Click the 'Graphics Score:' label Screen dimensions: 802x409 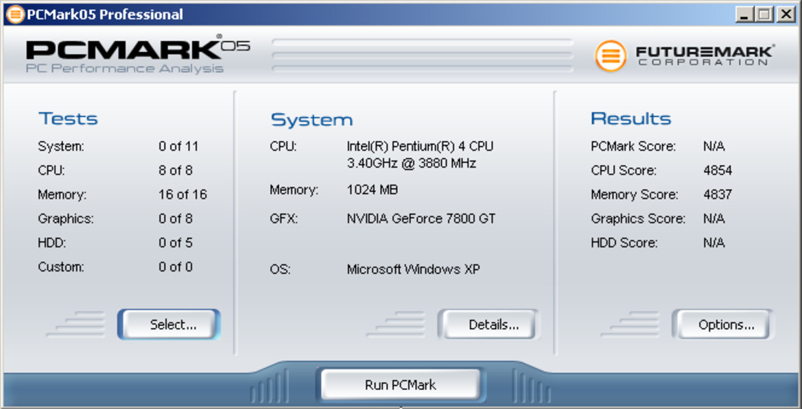[x=638, y=219]
